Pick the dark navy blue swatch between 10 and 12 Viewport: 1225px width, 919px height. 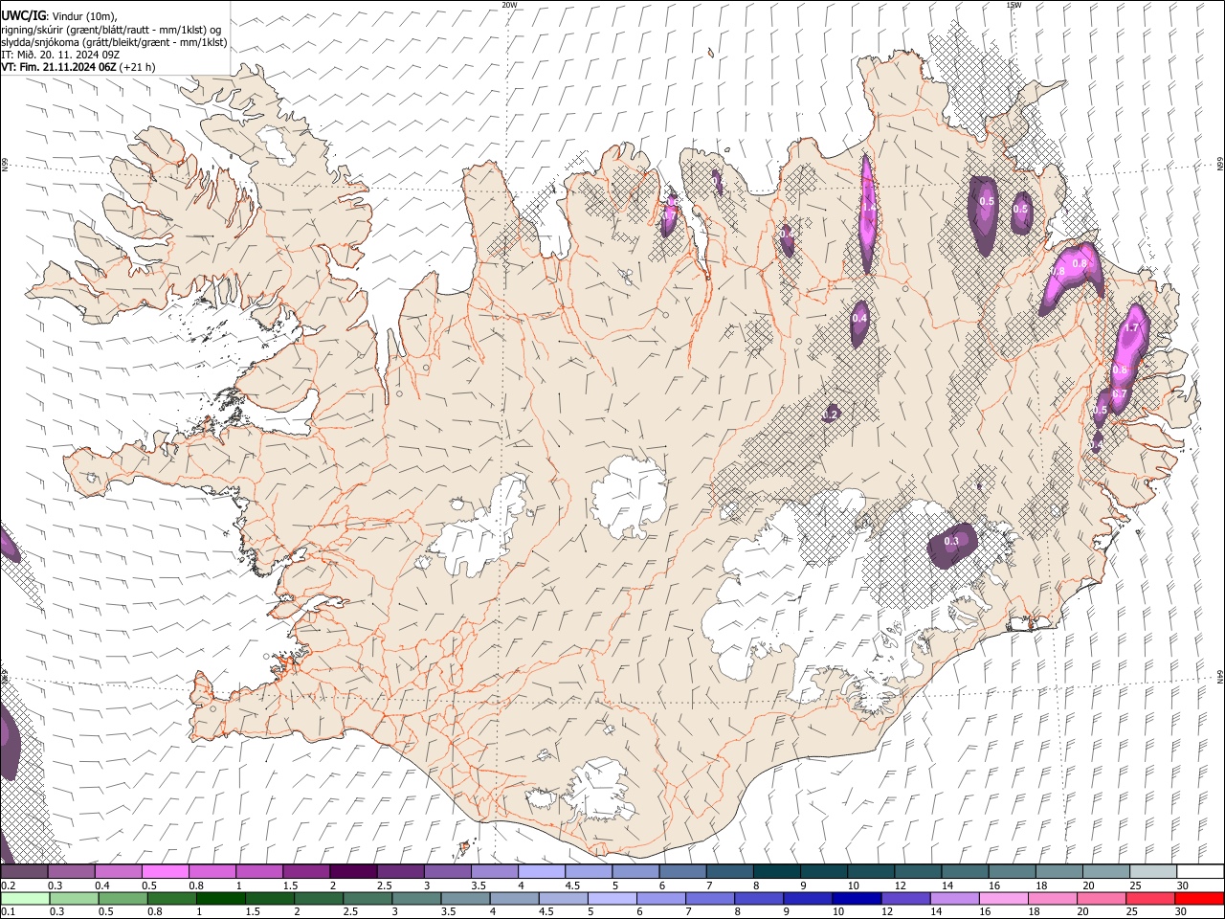[856, 899]
